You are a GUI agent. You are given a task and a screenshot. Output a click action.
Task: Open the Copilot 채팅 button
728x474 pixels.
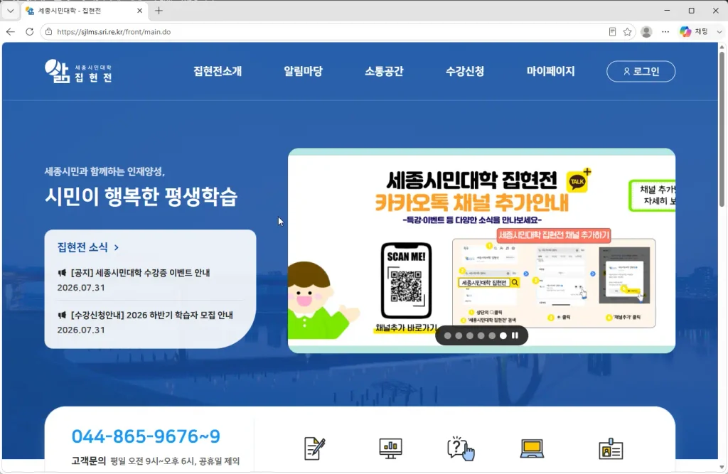[694, 31]
